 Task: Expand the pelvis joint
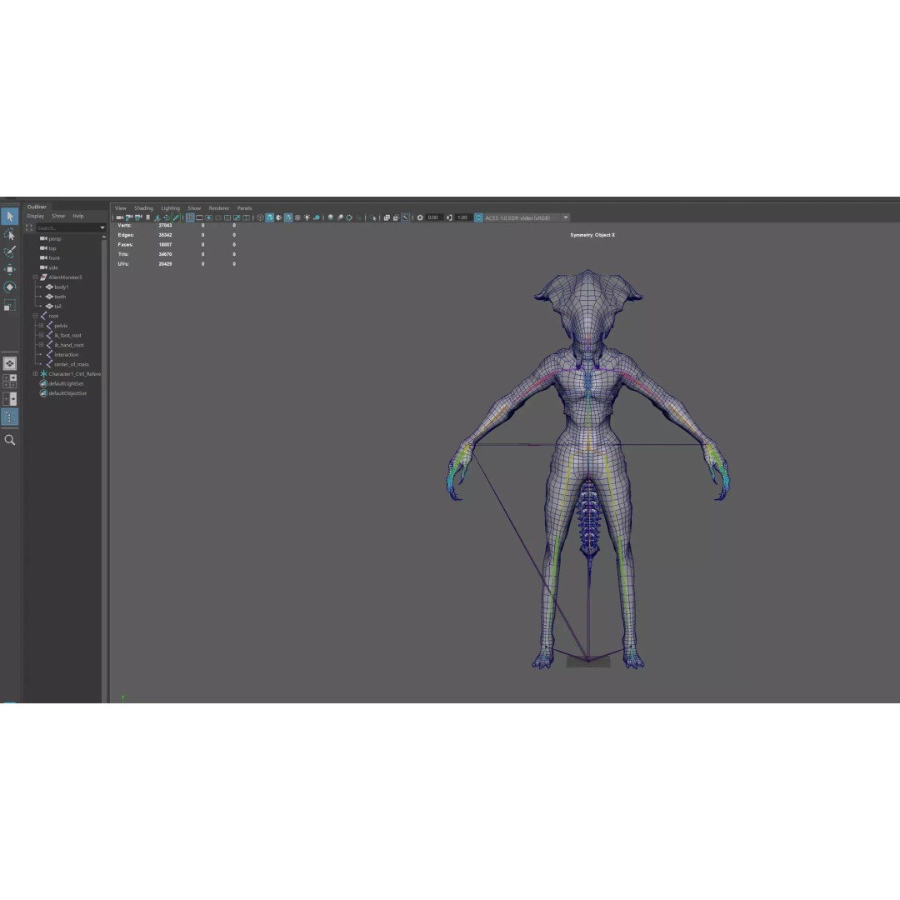41,326
